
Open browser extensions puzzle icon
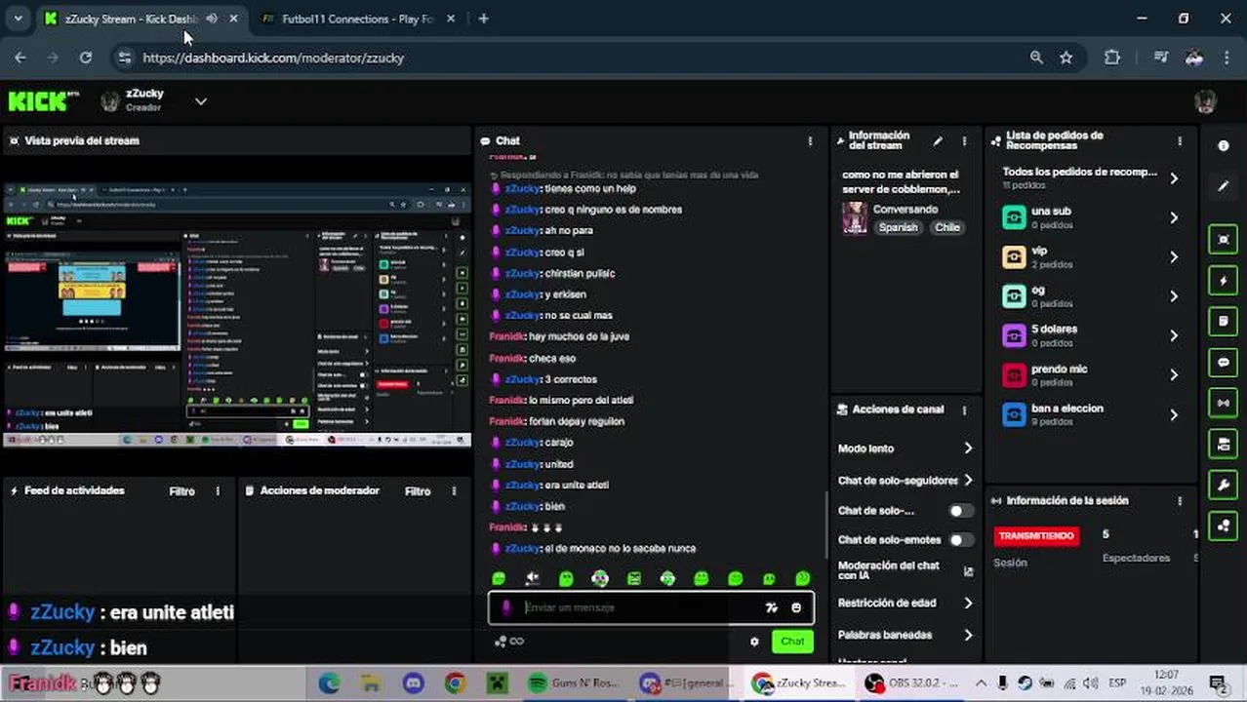click(1112, 58)
